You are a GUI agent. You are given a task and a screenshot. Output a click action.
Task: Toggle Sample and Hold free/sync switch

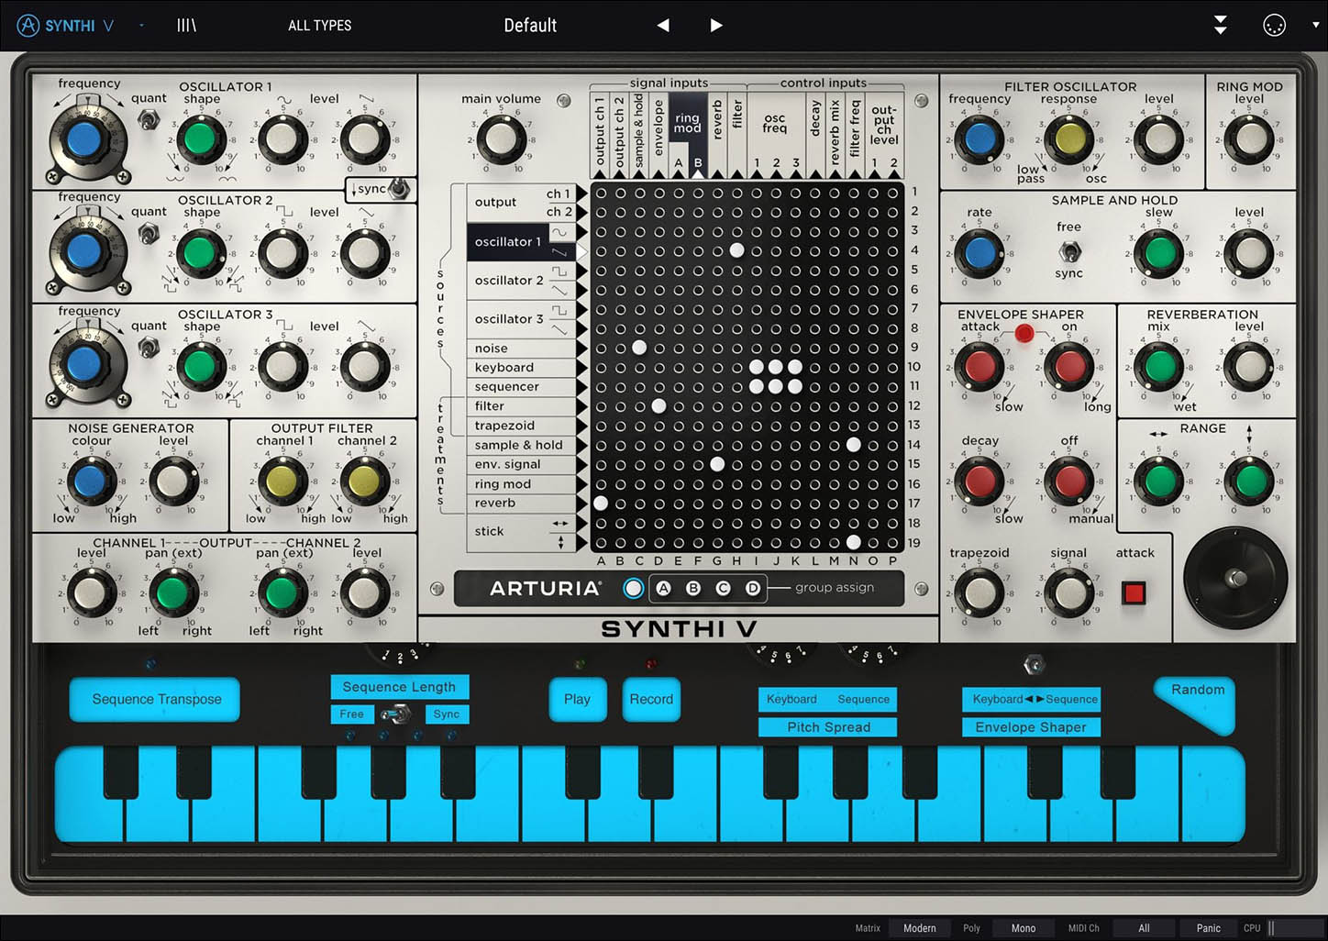point(1068,250)
